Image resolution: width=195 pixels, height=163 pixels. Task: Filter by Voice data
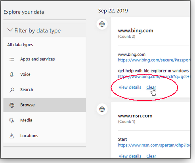click(x=45, y=74)
